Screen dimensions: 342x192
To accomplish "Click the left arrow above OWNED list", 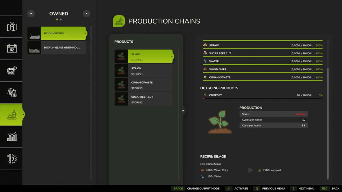I will tap(31, 13).
